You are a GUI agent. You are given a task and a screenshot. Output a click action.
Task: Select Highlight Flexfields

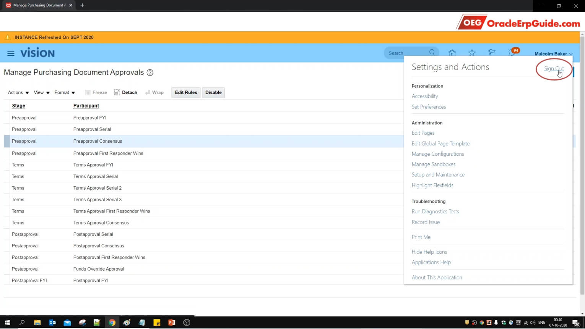coord(432,185)
